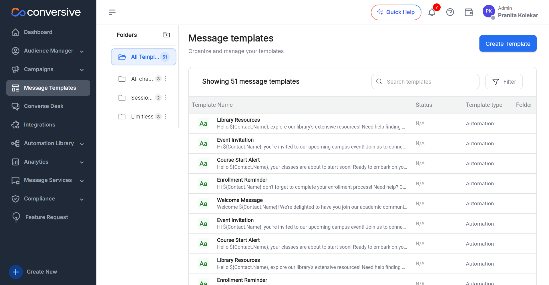Click the Status column header
The image size is (549, 285).
(x=424, y=105)
